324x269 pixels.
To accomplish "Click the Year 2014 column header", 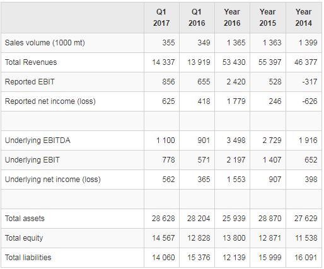I will [x=304, y=18].
